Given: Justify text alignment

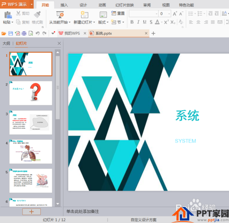Looking at the screenshot, I should 213,22.
